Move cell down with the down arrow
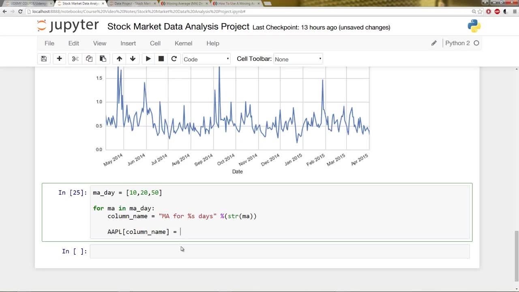The image size is (519, 292). (x=133, y=59)
